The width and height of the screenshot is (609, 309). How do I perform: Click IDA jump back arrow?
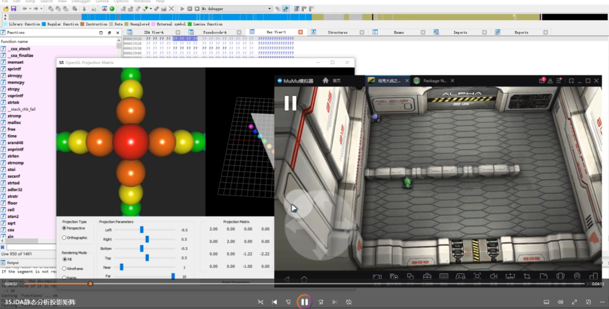pyautogui.click(x=24, y=8)
